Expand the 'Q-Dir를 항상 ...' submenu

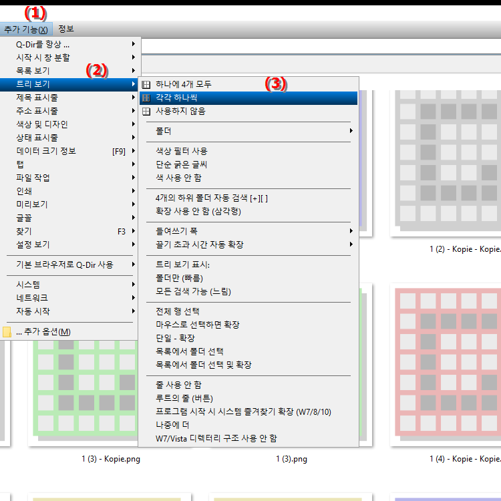coord(69,44)
